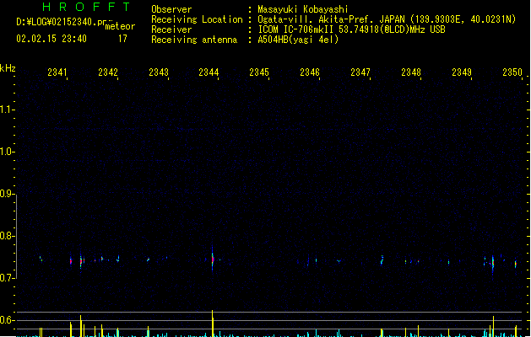
Task: Click receiver value ICOM IC-706mkII
Action: tap(296, 29)
